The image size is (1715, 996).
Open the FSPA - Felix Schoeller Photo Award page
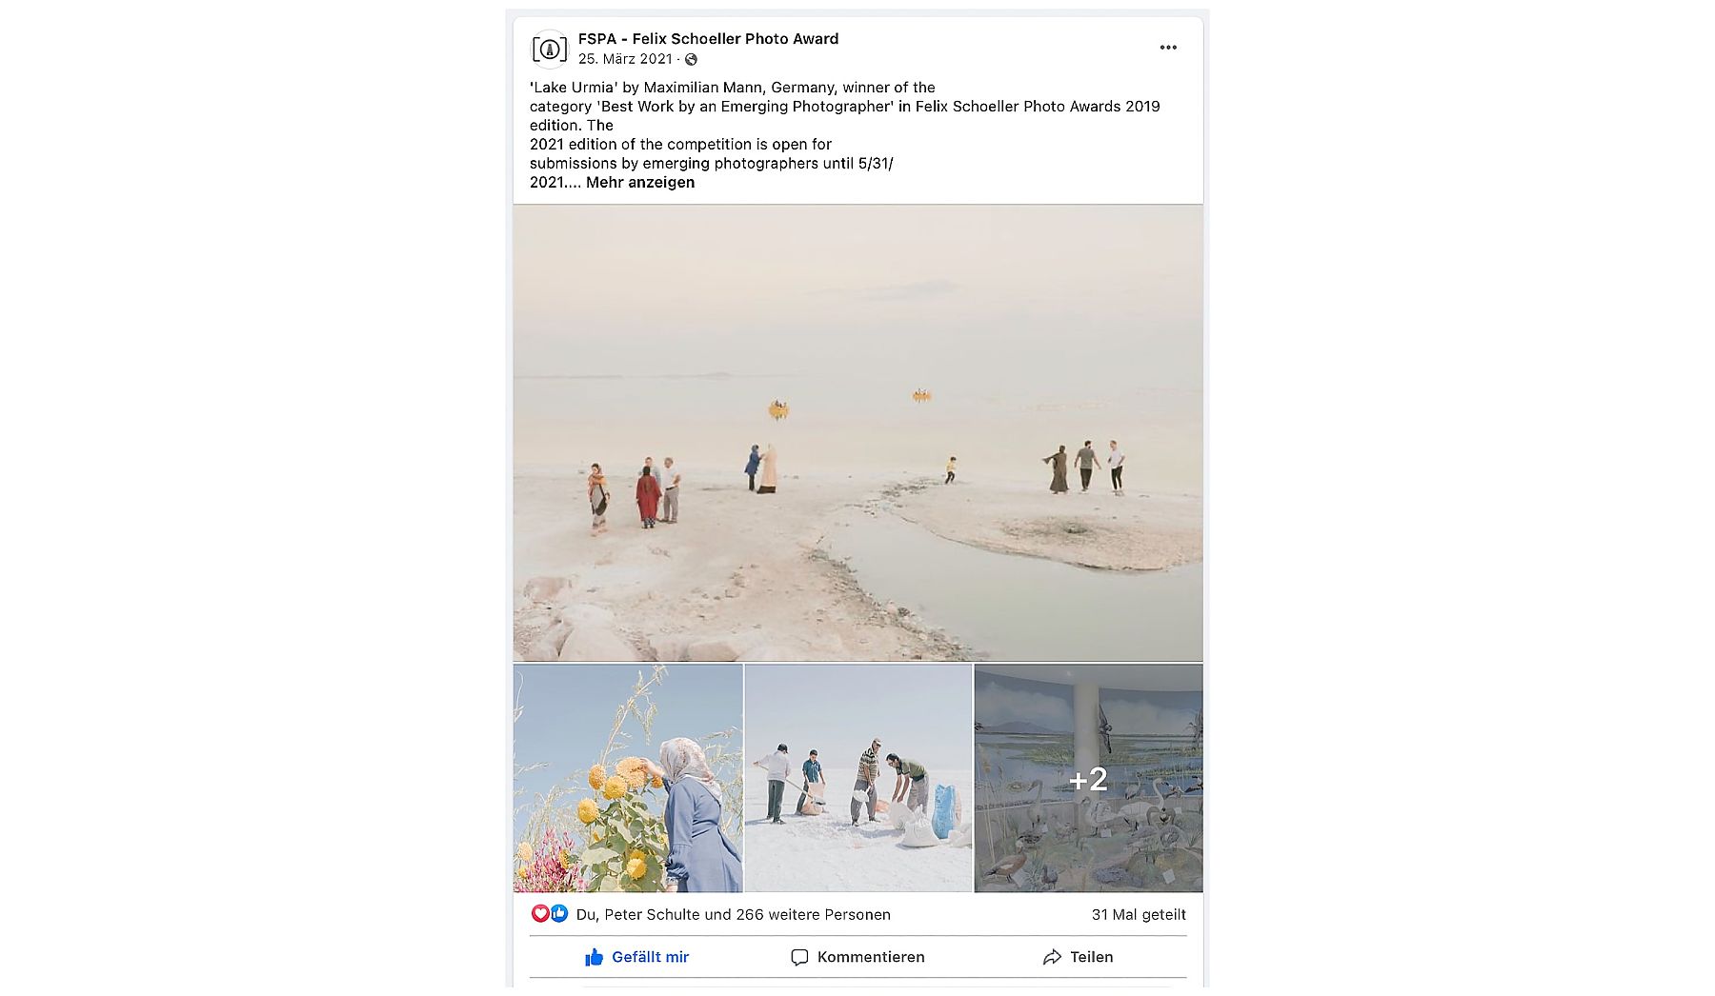(708, 39)
